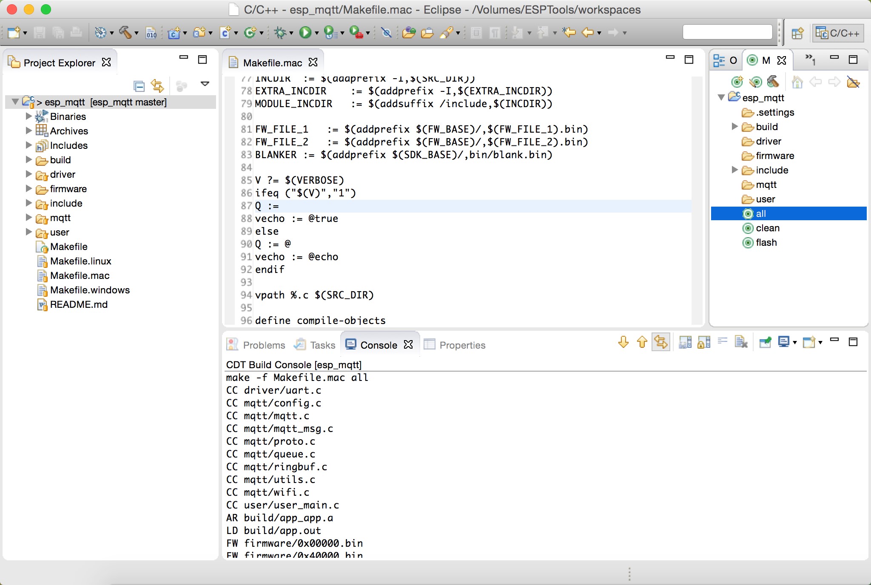Screen dimensions: 871x585
Task: Click the Properties panel icon in Console
Action: click(428, 344)
